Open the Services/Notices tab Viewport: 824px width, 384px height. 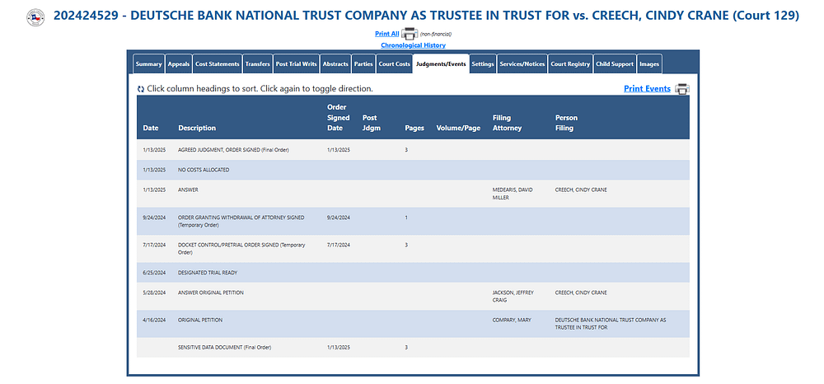[522, 64]
